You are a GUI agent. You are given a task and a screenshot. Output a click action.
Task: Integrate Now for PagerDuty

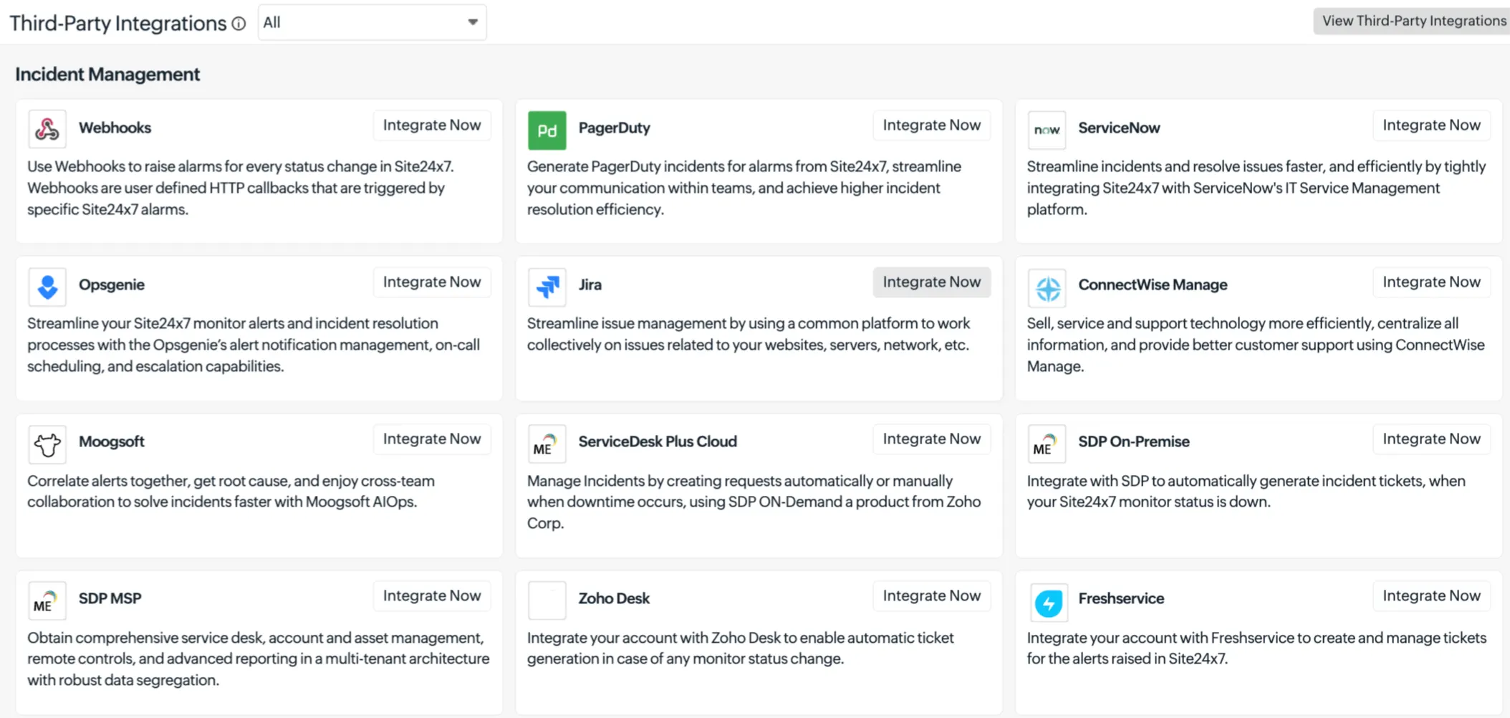click(x=931, y=125)
